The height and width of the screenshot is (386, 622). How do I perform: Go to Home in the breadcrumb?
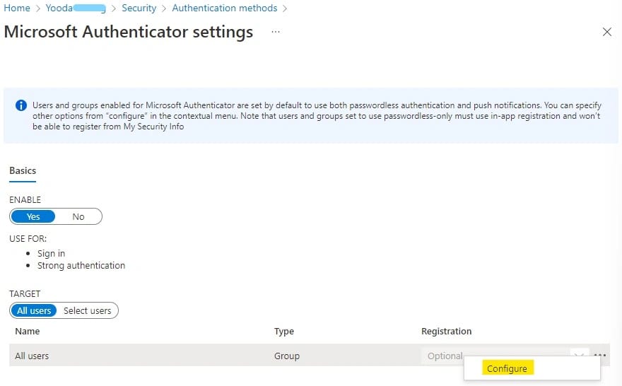[x=17, y=8]
